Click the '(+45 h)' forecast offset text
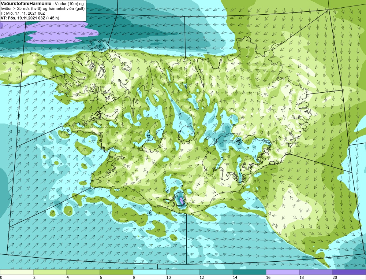The height and width of the screenshot is (280, 366). [53, 18]
